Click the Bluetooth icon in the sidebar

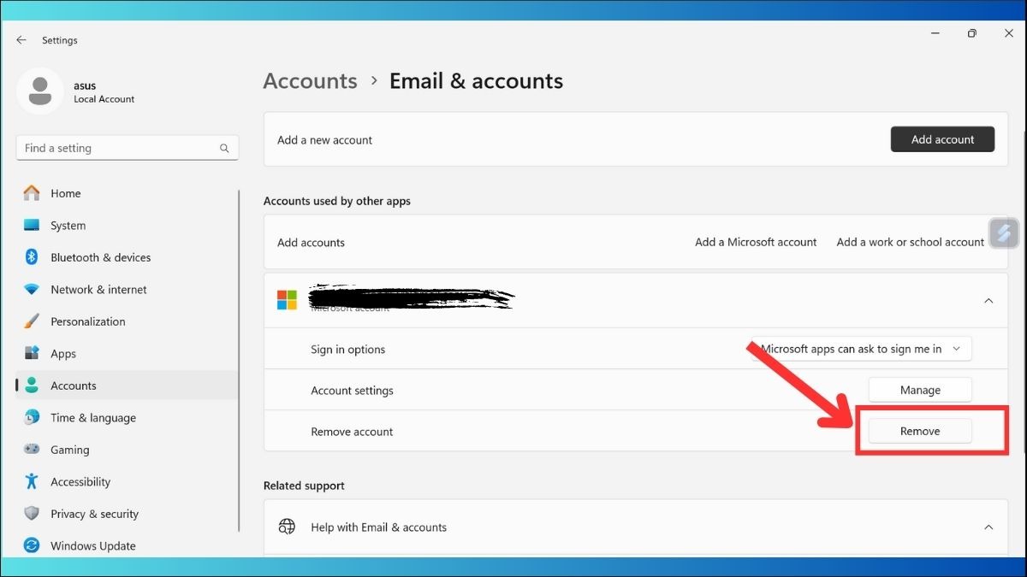(x=32, y=257)
